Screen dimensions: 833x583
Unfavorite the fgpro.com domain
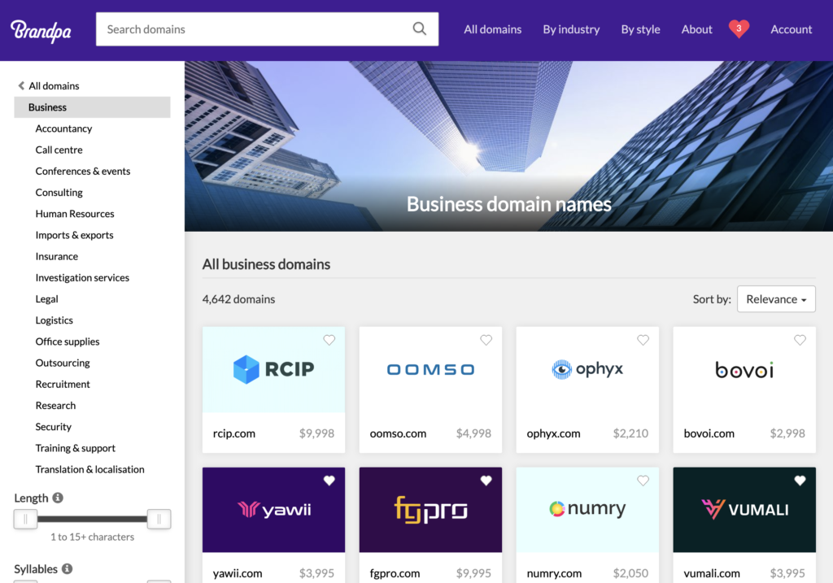[x=486, y=481]
